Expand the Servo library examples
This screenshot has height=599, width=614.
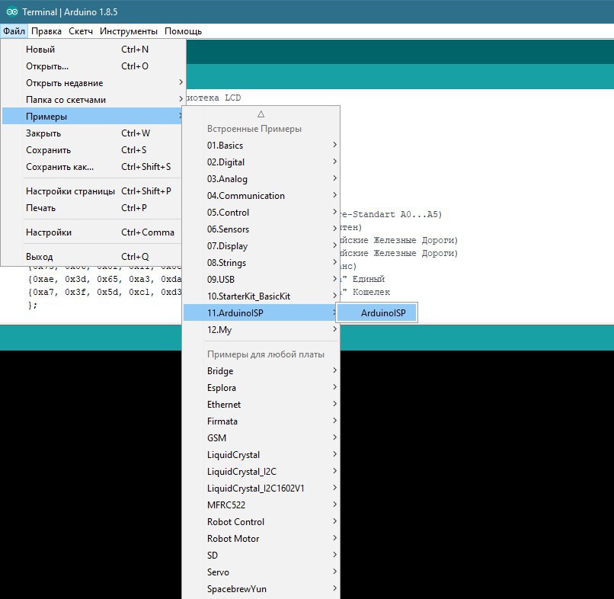(x=261, y=572)
